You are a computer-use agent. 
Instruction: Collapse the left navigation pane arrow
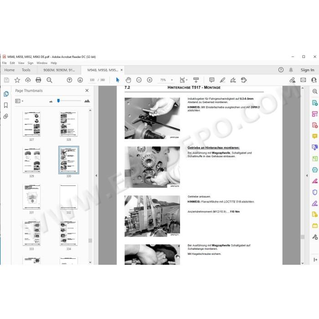coord(96,175)
